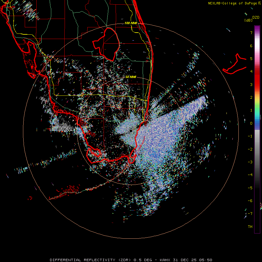The width and height of the screenshot is (262, 262).
Task: Click scale value -6 on legend
Action: (250, 201)
